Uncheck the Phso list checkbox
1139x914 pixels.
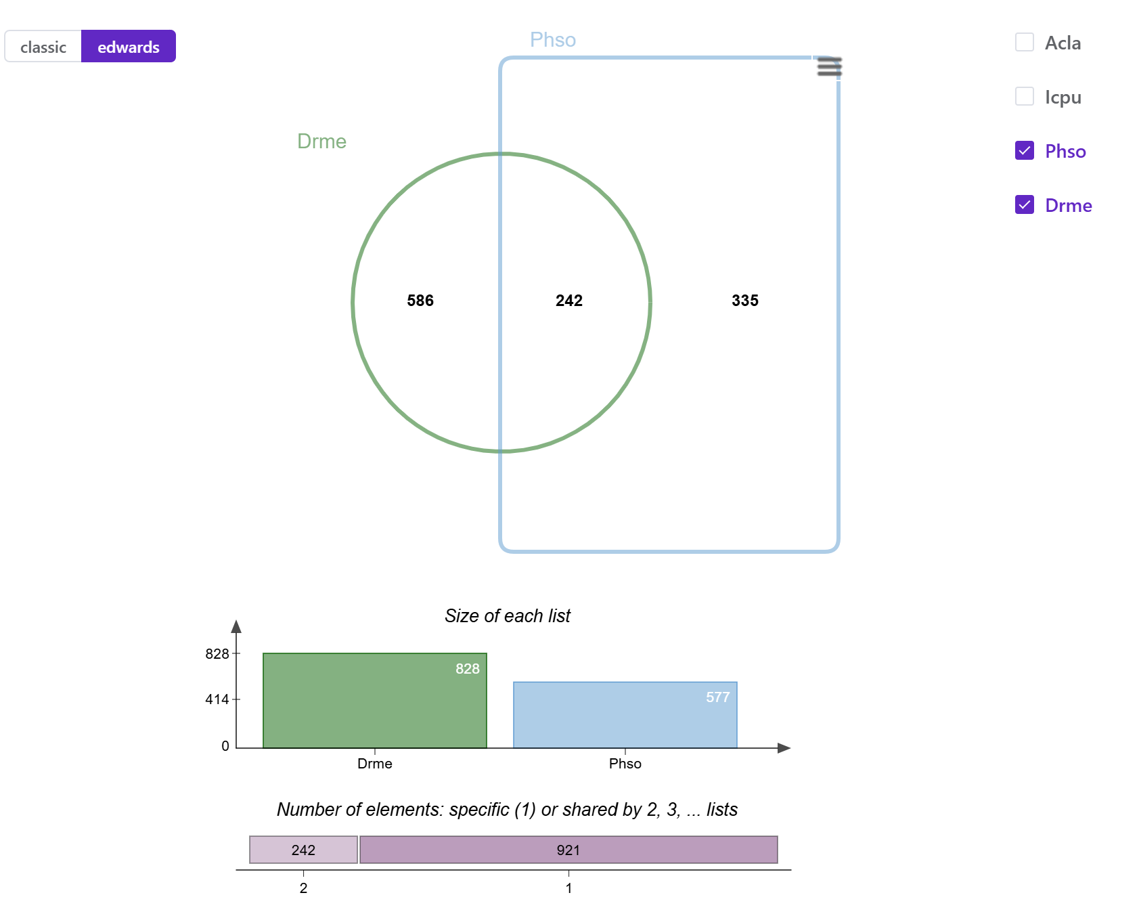[x=1025, y=150]
